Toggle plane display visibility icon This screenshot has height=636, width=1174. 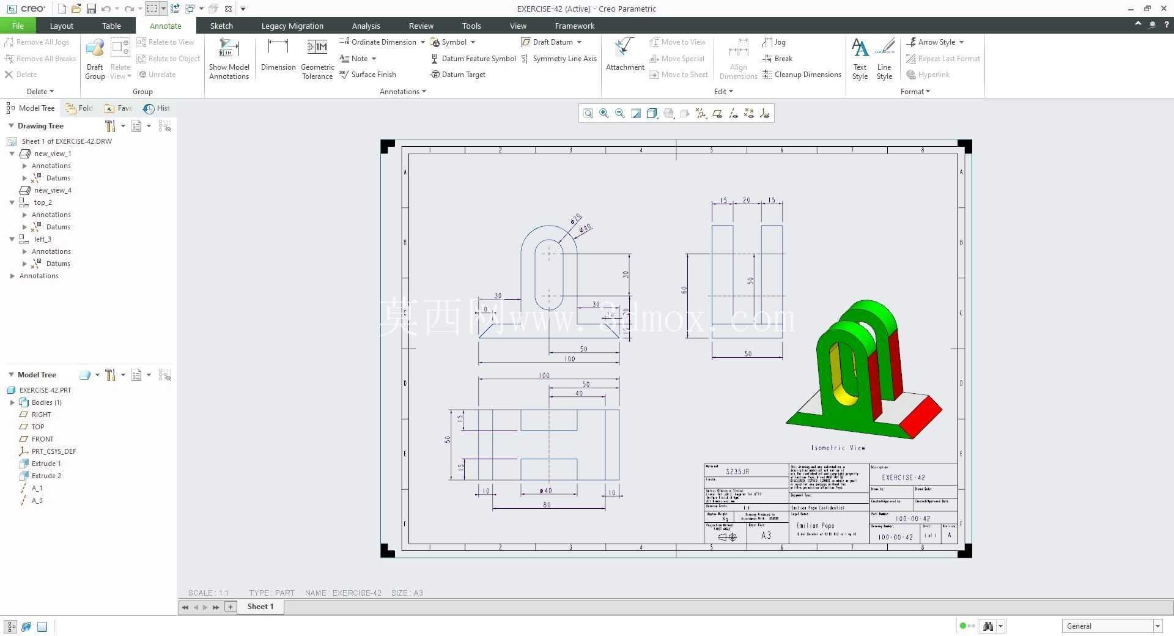tap(717, 113)
